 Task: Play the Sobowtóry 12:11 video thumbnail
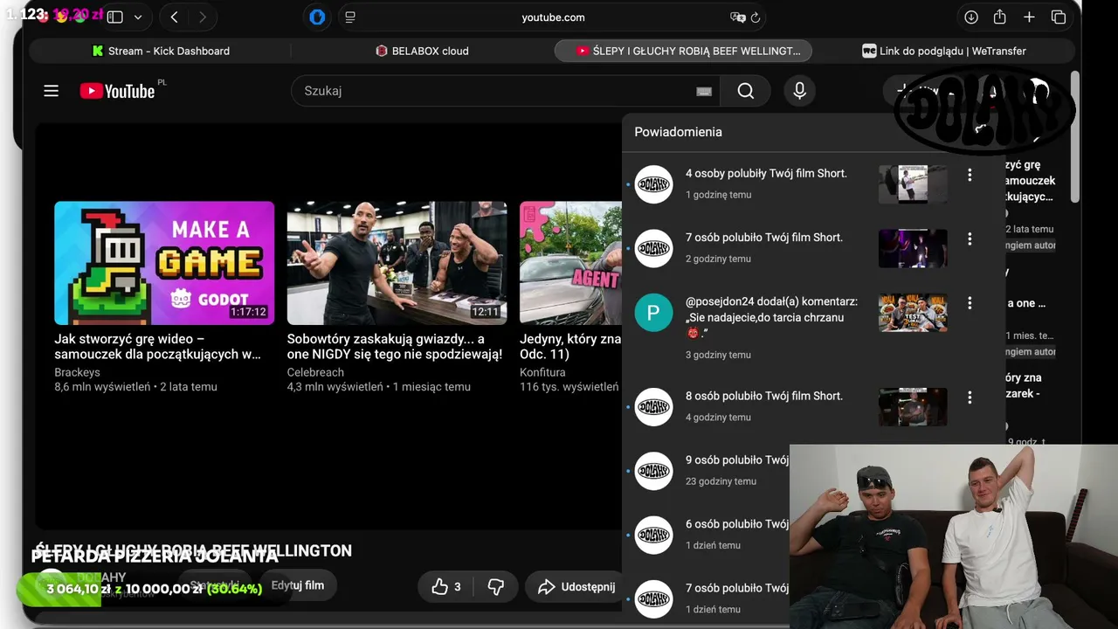point(397,263)
